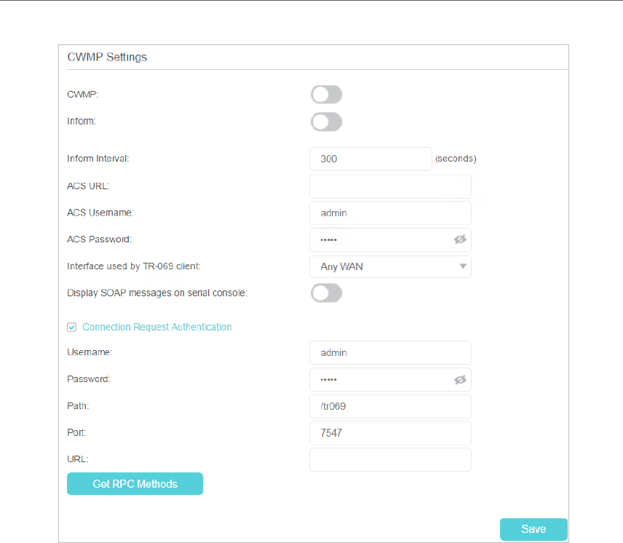The width and height of the screenshot is (623, 543).
Task: Click the Save button
Action: tap(533, 529)
